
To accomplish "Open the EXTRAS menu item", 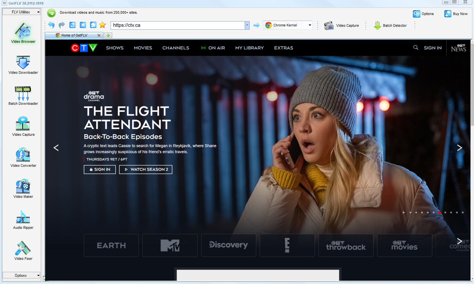I will [x=284, y=48].
